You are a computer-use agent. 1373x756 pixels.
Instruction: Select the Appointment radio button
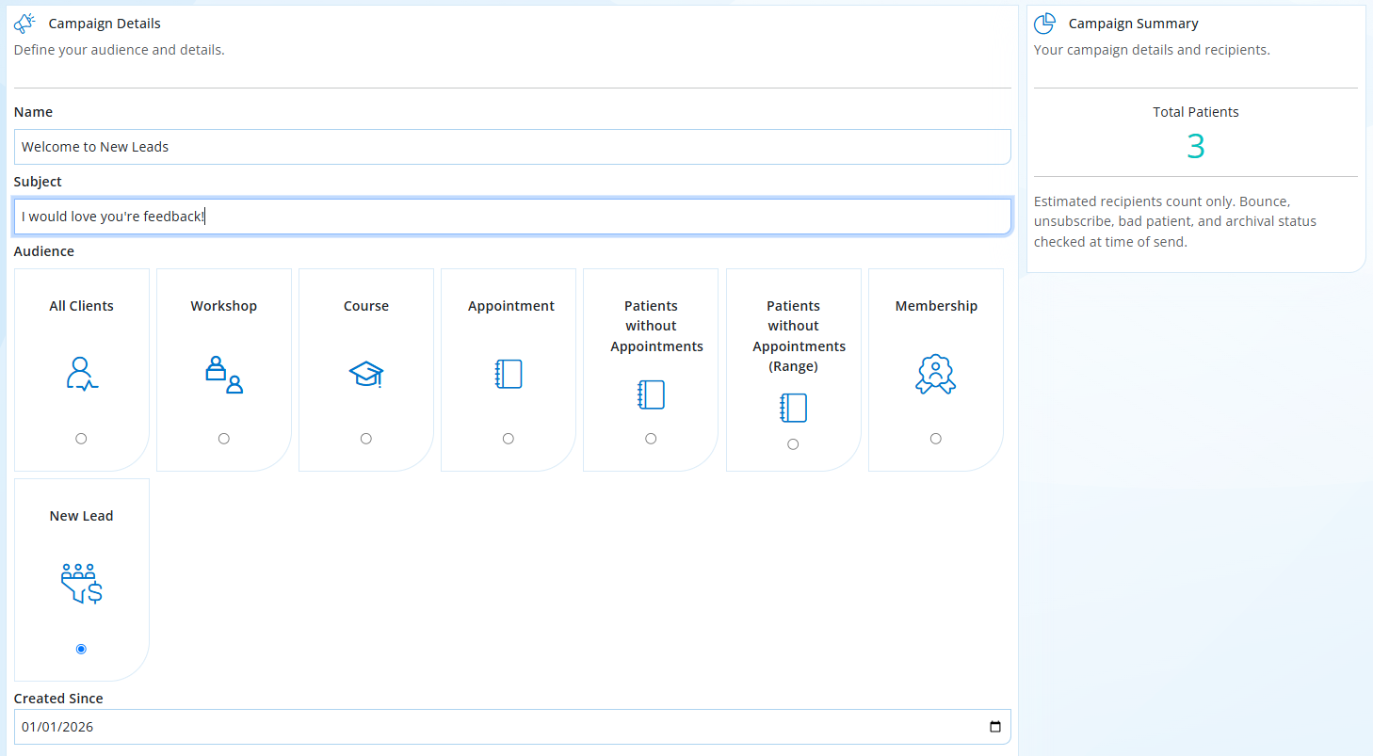509,439
